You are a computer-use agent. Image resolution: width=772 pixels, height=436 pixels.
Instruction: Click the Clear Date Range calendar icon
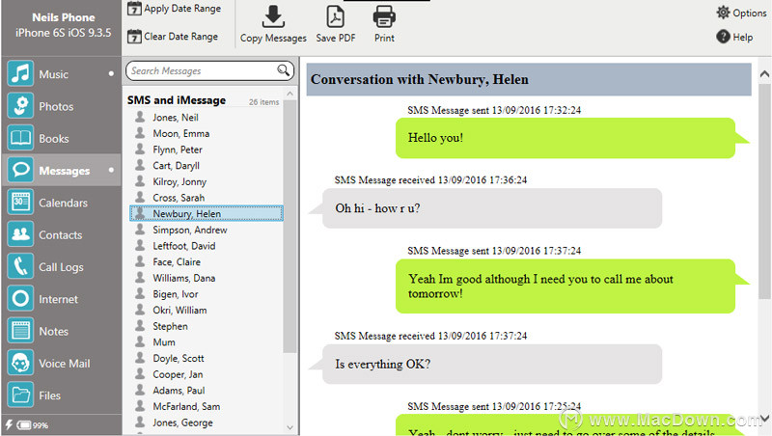point(134,37)
